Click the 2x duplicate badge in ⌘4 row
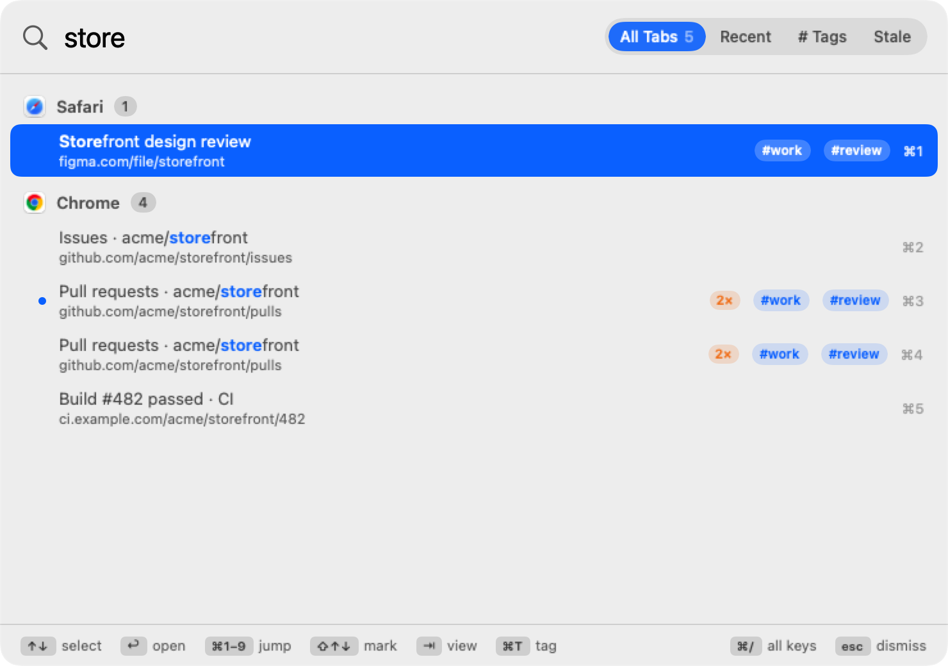 723,354
